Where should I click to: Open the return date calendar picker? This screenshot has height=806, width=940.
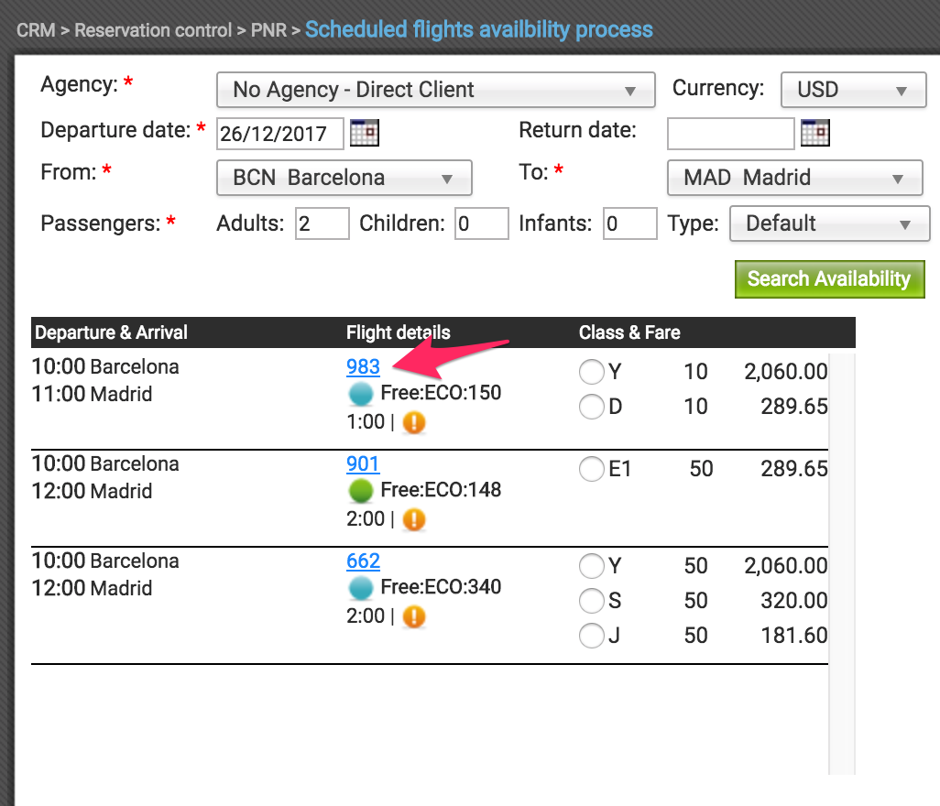(x=815, y=133)
